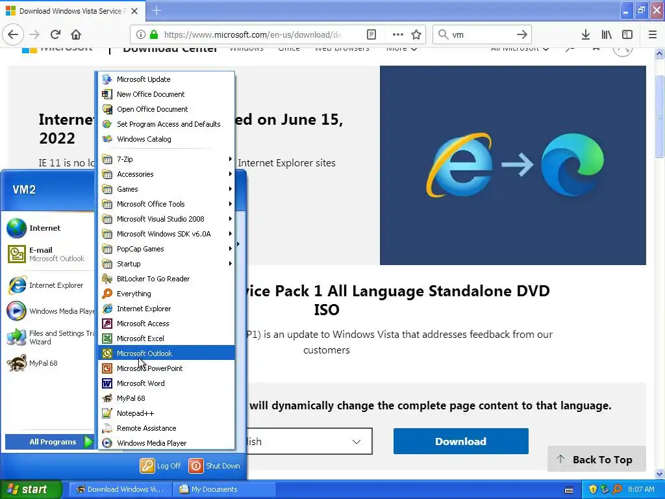This screenshot has height=499, width=665.
Task: Select Set Program Access and Defaults
Action: pos(166,124)
